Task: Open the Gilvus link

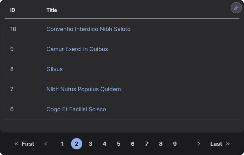Action: click(54, 69)
